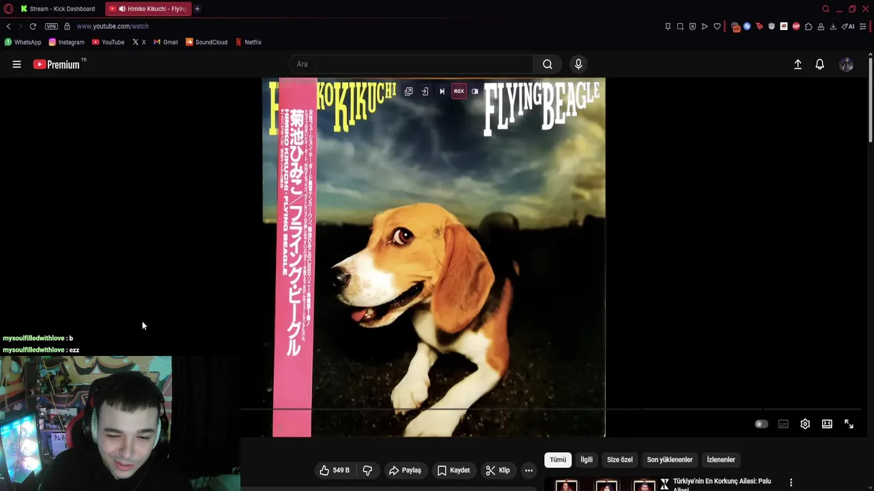Toggle subtitles in the video player

pyautogui.click(x=783, y=424)
